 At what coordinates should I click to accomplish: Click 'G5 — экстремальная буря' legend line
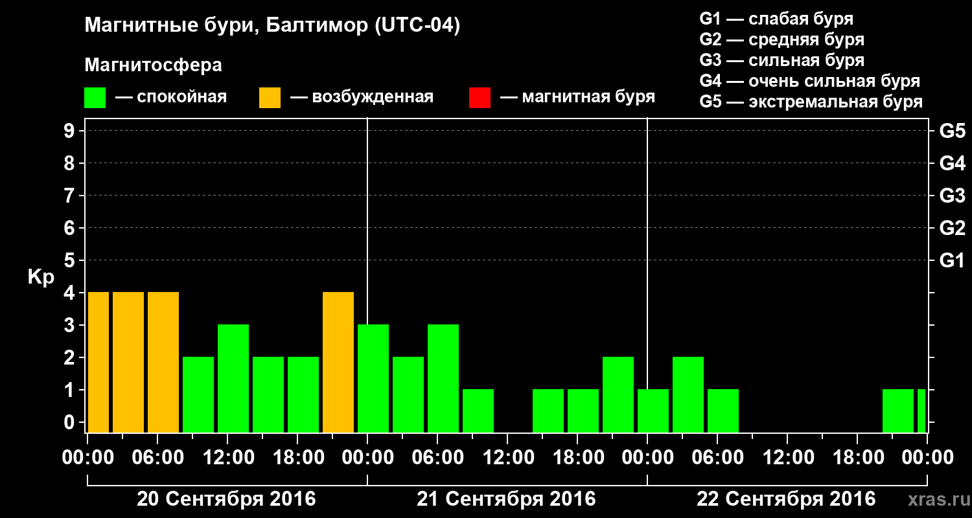pyautogui.click(x=811, y=102)
